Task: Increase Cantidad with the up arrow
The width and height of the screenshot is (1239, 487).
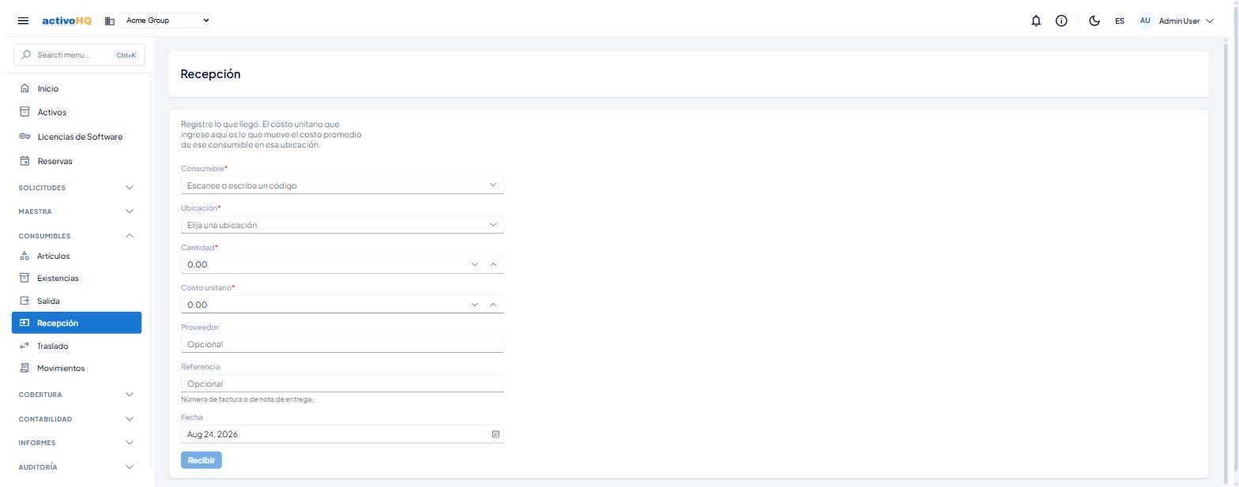Action: click(493, 264)
